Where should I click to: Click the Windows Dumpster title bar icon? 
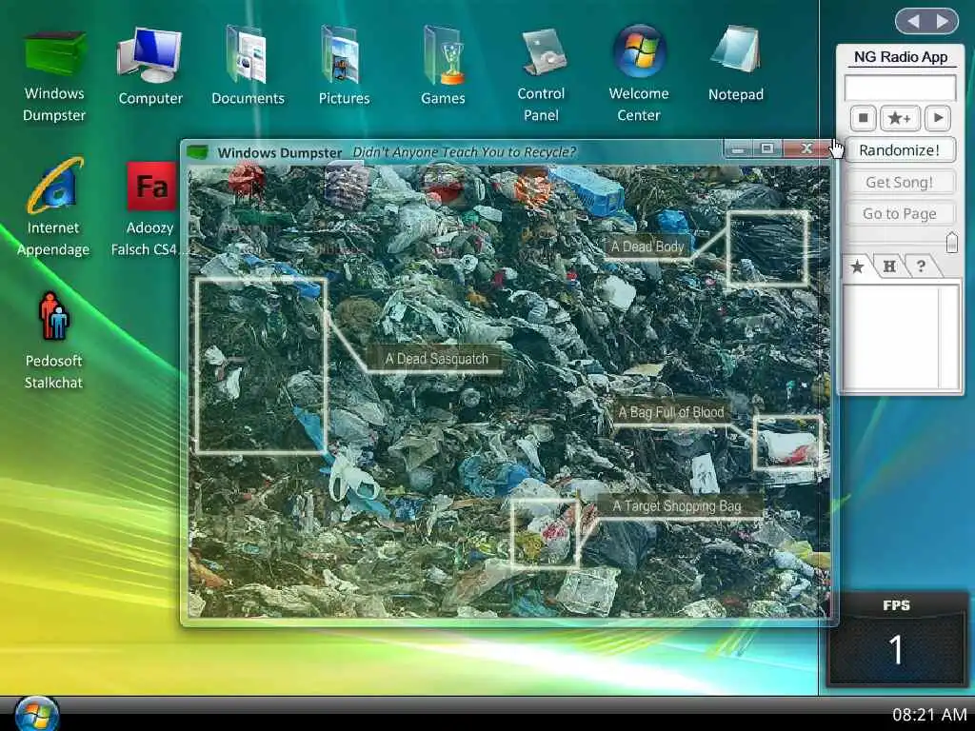coord(198,152)
